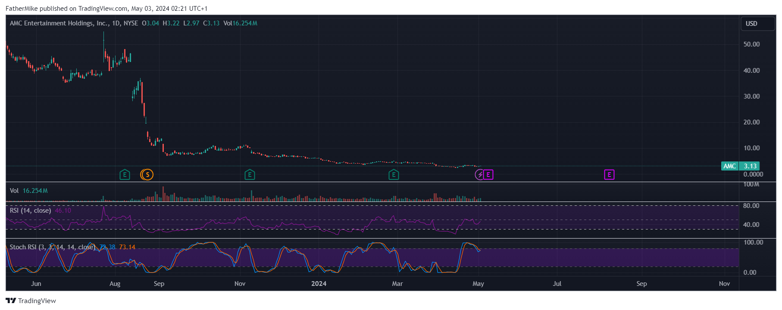
Task: Click the 0.0000 price scale label
Action: [x=753, y=174]
